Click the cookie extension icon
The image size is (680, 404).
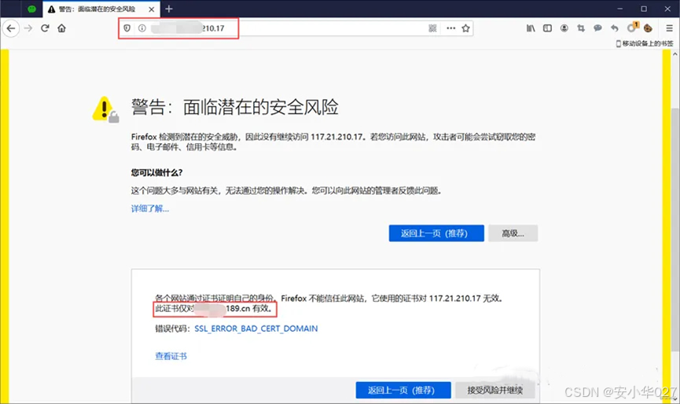(648, 28)
